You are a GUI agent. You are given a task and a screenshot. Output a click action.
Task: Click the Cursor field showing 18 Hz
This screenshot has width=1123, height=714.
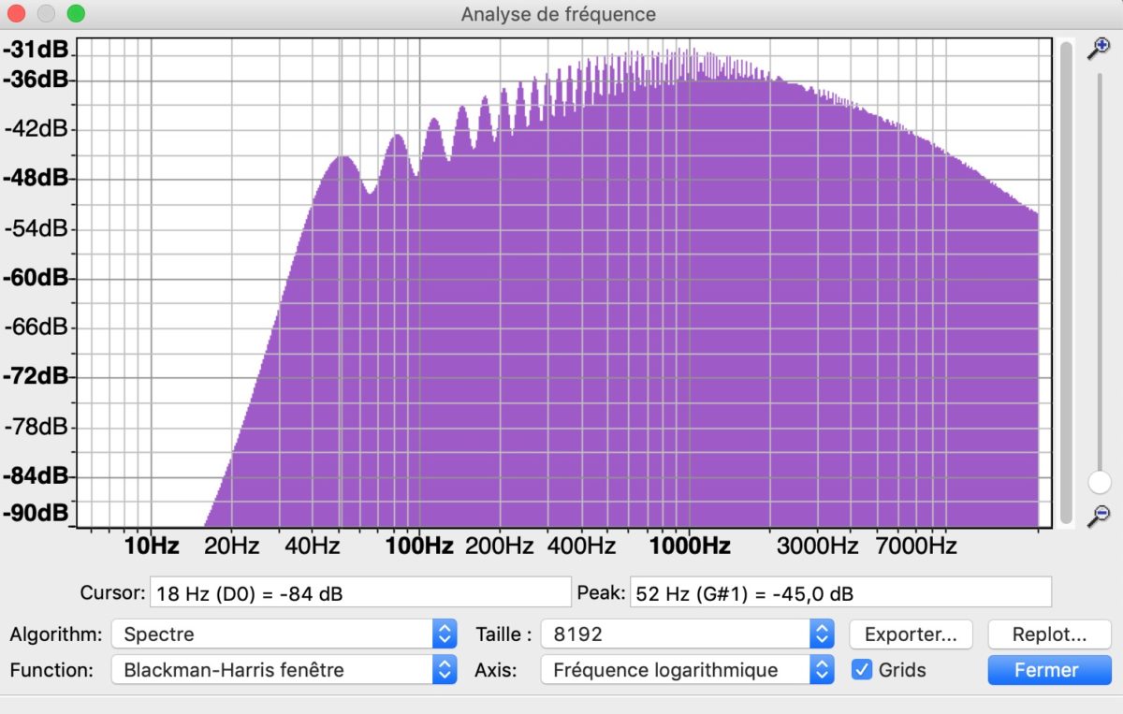tap(359, 592)
